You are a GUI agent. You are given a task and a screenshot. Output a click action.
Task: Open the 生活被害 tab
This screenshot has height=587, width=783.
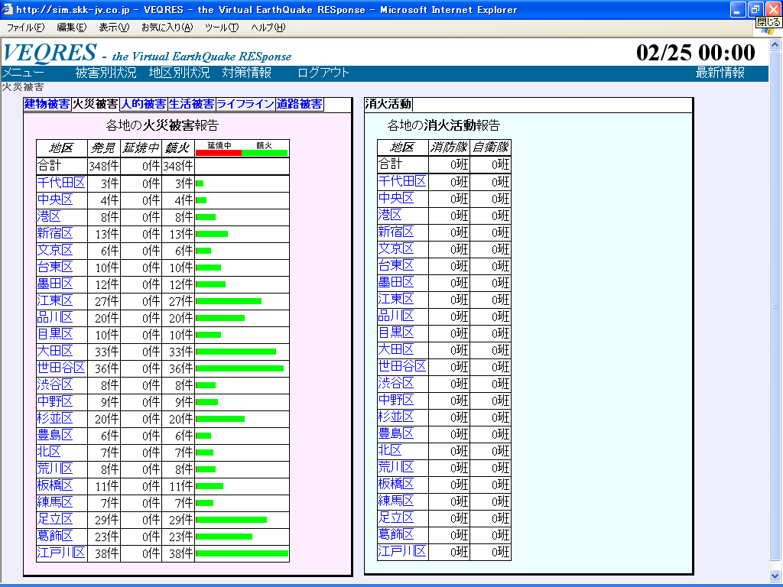tap(191, 104)
